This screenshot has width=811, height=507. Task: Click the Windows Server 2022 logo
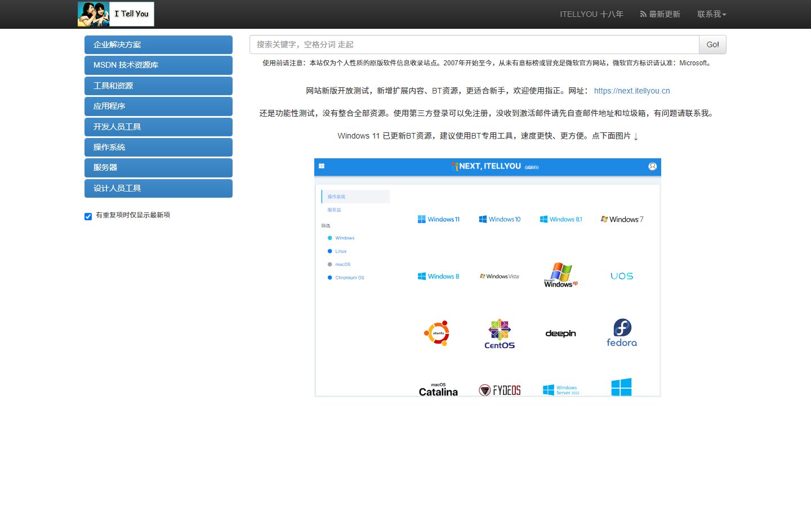pyautogui.click(x=561, y=390)
